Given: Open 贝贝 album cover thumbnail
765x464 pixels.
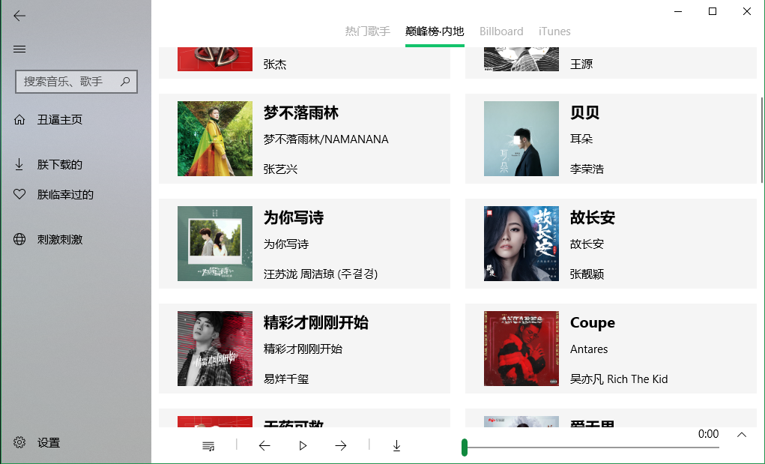Looking at the screenshot, I should (x=521, y=139).
